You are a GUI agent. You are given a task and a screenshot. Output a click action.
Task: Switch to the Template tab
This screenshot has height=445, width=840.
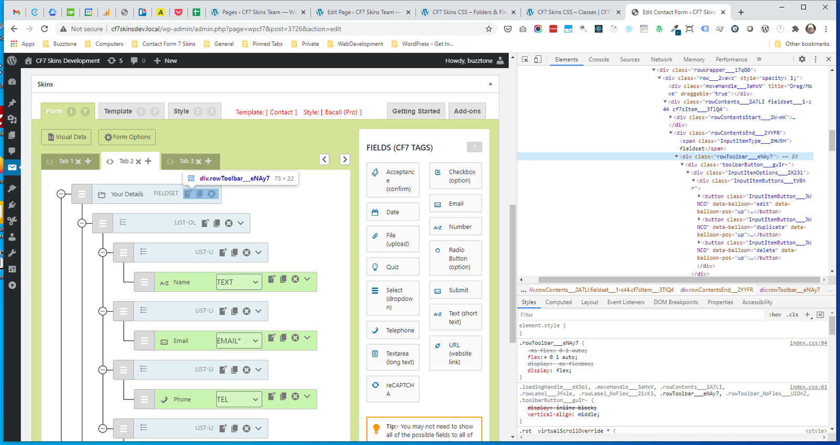click(x=118, y=111)
